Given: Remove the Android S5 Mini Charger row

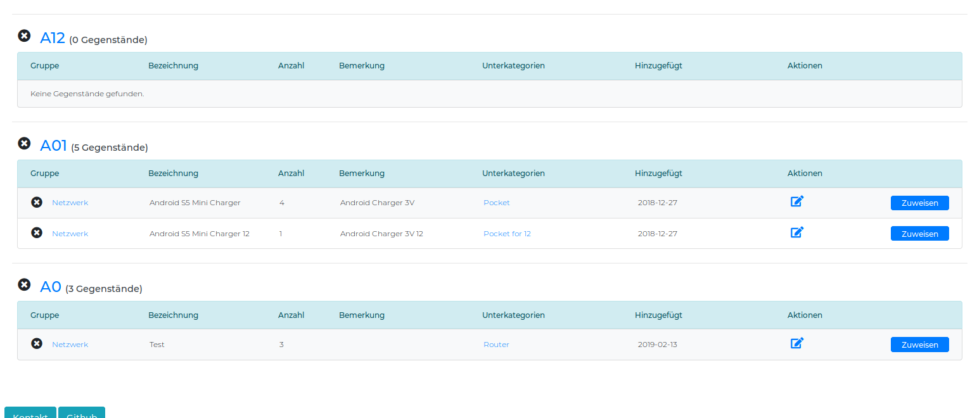Looking at the screenshot, I should click(x=37, y=202).
